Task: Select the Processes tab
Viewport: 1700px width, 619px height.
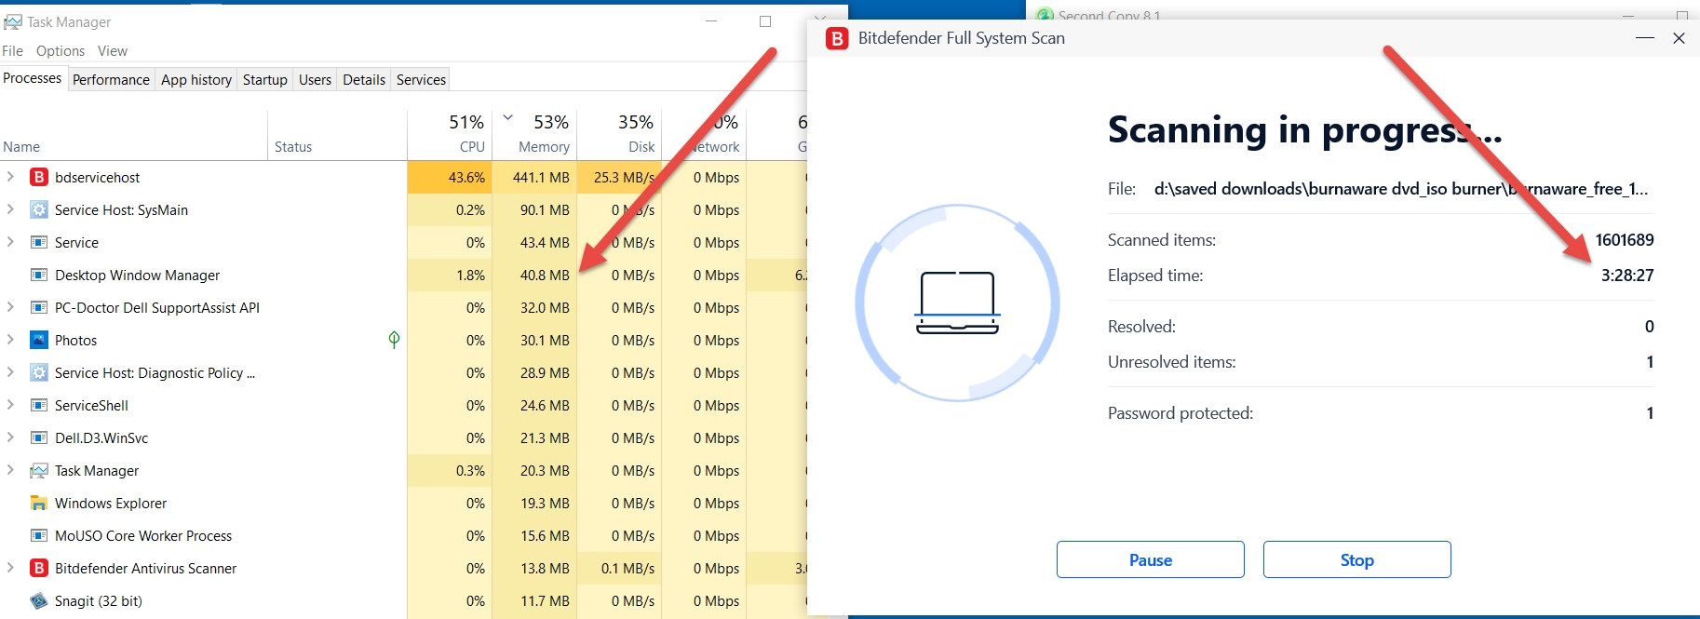Action: tap(33, 78)
